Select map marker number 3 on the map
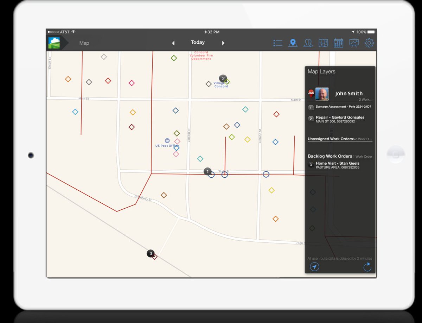This screenshot has width=422, height=323. [151, 253]
